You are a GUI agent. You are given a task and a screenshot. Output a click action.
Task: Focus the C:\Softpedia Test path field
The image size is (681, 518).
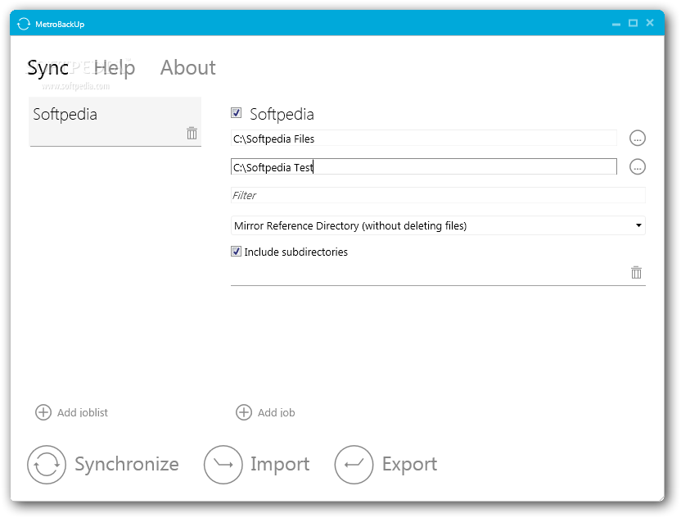(x=423, y=166)
